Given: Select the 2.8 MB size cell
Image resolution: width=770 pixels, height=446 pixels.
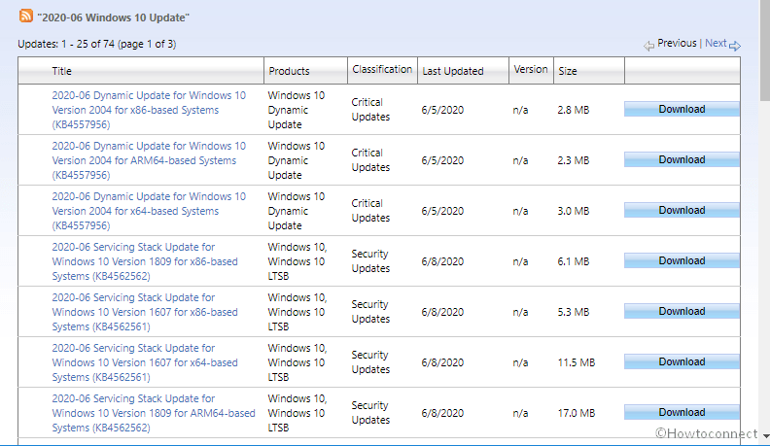Looking at the screenshot, I should (573, 110).
